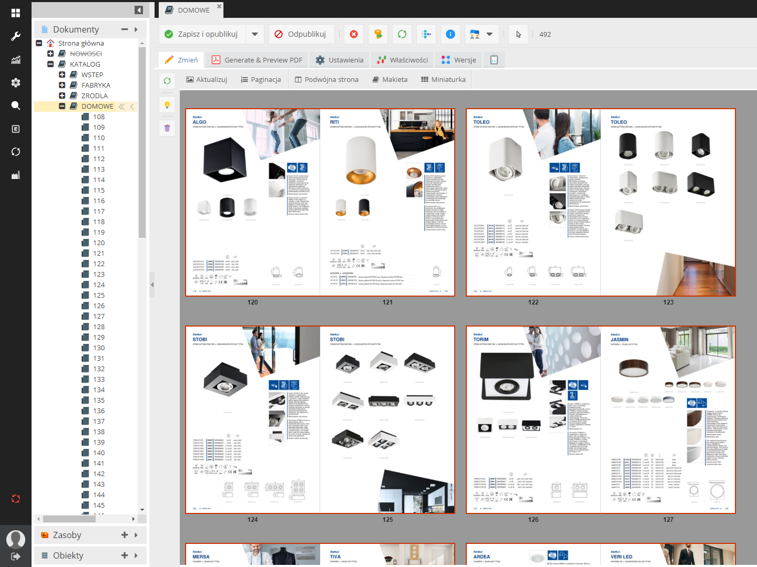Expand the ZRODLA tree node
This screenshot has height=567, width=757.
(62, 96)
